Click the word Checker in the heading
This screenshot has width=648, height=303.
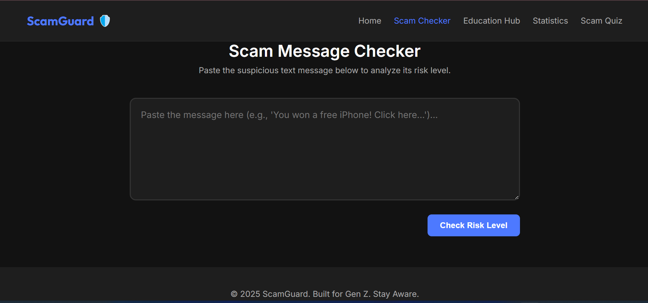click(387, 51)
